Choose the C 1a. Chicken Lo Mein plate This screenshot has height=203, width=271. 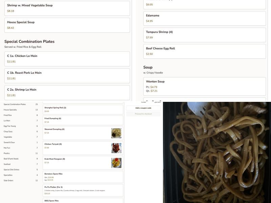click(67, 59)
